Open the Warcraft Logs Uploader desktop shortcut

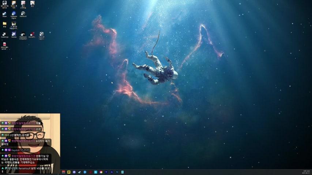point(41,36)
